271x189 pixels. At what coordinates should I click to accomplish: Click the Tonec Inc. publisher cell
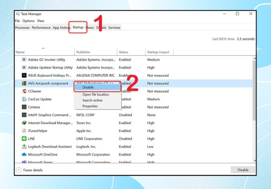(84, 123)
